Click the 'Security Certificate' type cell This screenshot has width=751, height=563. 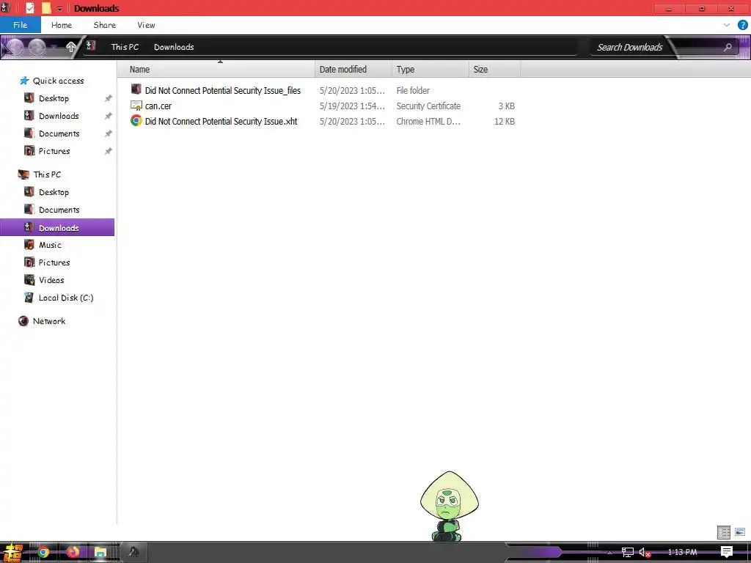[x=428, y=106]
